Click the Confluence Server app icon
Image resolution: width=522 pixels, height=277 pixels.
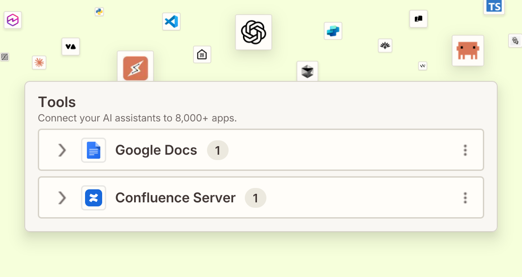[x=94, y=198]
